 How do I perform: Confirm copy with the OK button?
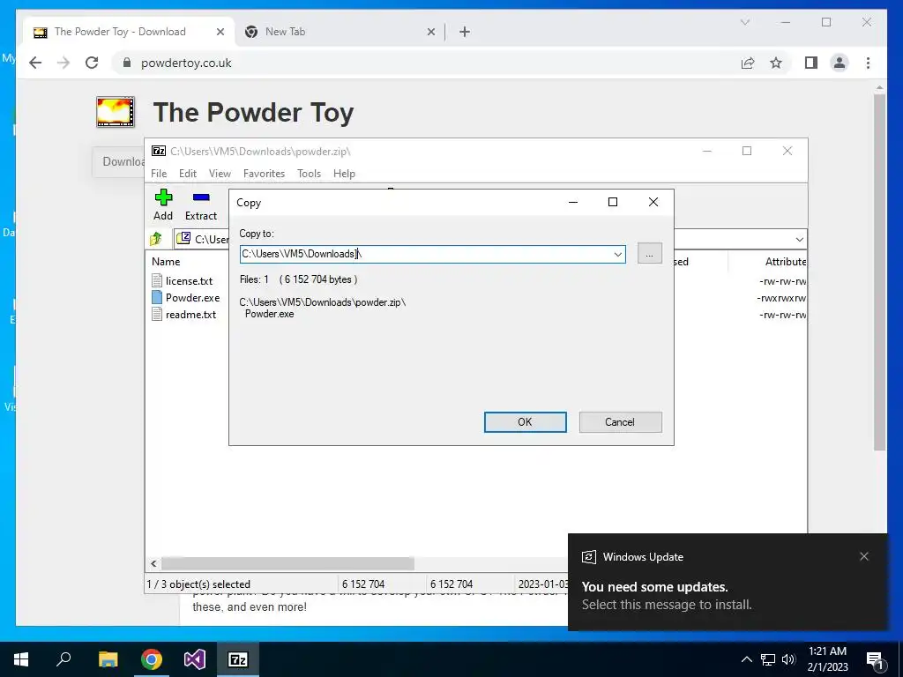pos(525,422)
